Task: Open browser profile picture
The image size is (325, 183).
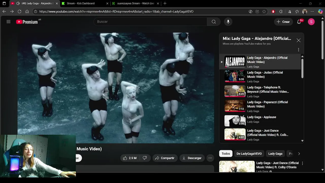Action: pos(305,11)
